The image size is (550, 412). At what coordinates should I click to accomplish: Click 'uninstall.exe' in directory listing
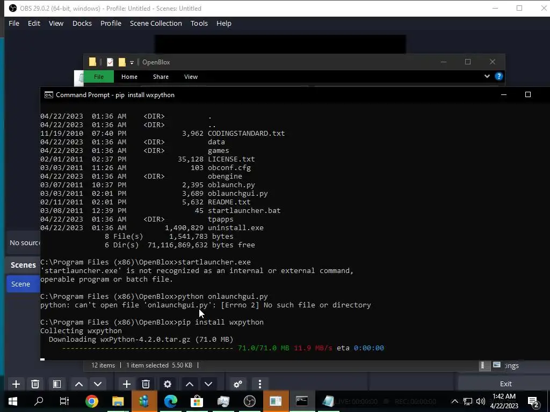tap(236, 227)
